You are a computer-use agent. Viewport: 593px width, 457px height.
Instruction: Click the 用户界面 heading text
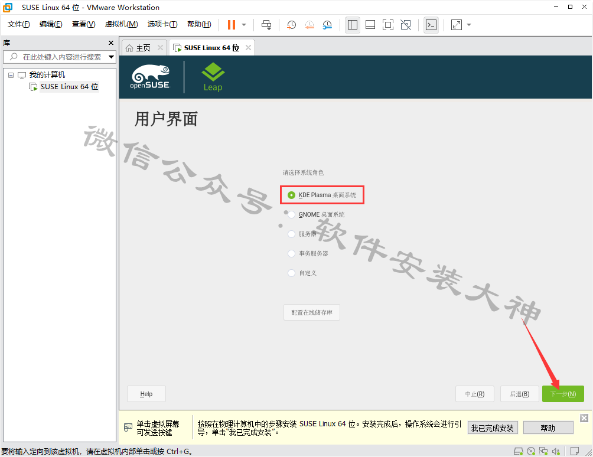pyautogui.click(x=167, y=119)
